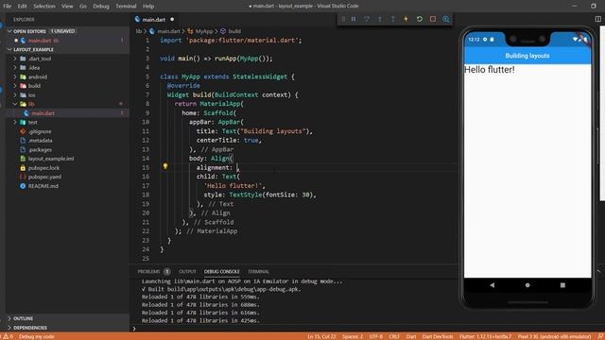Click the lightbulb quick-fix icon on line 15
This screenshot has height=340, width=605.
165,166
